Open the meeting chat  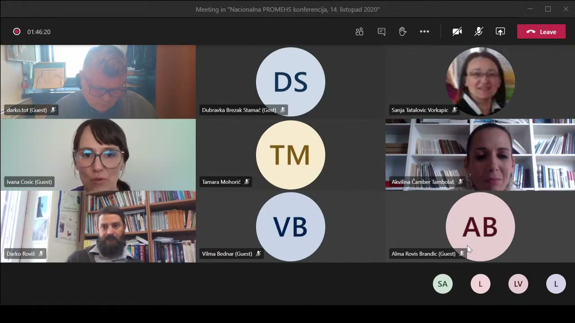pyautogui.click(x=381, y=32)
